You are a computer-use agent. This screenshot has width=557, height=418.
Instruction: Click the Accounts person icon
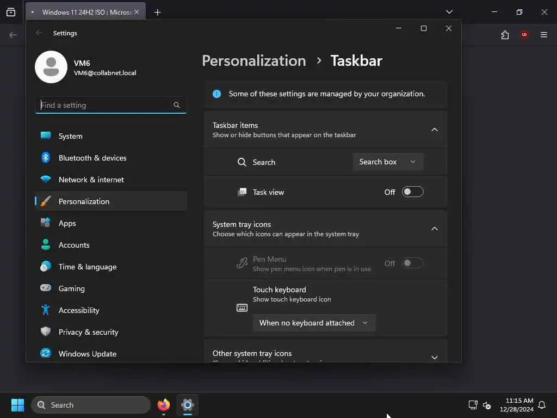(46, 244)
